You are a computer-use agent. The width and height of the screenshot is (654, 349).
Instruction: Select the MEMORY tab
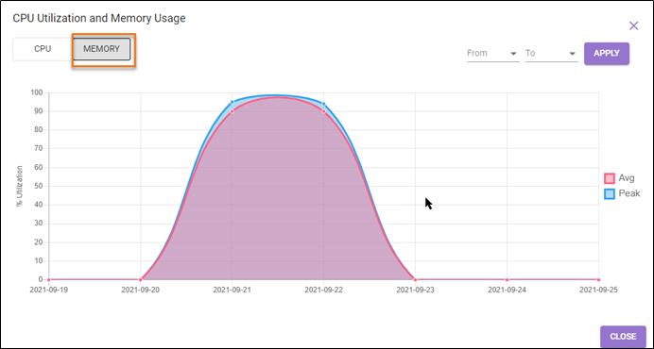point(101,49)
